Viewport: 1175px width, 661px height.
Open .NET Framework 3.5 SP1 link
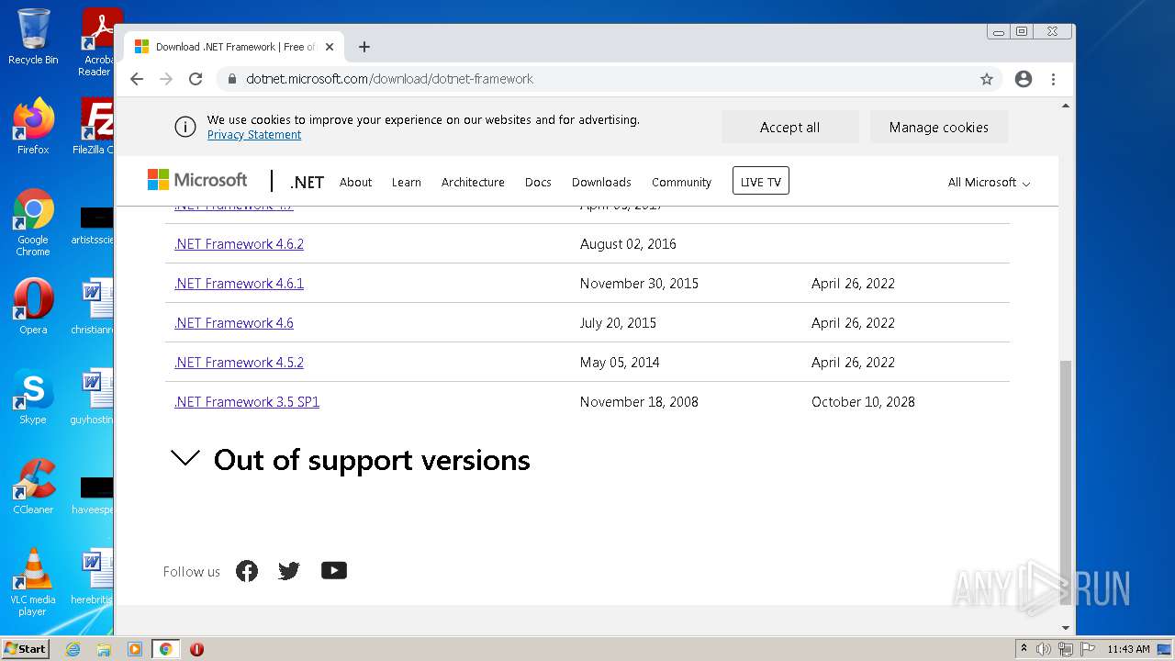[247, 402]
